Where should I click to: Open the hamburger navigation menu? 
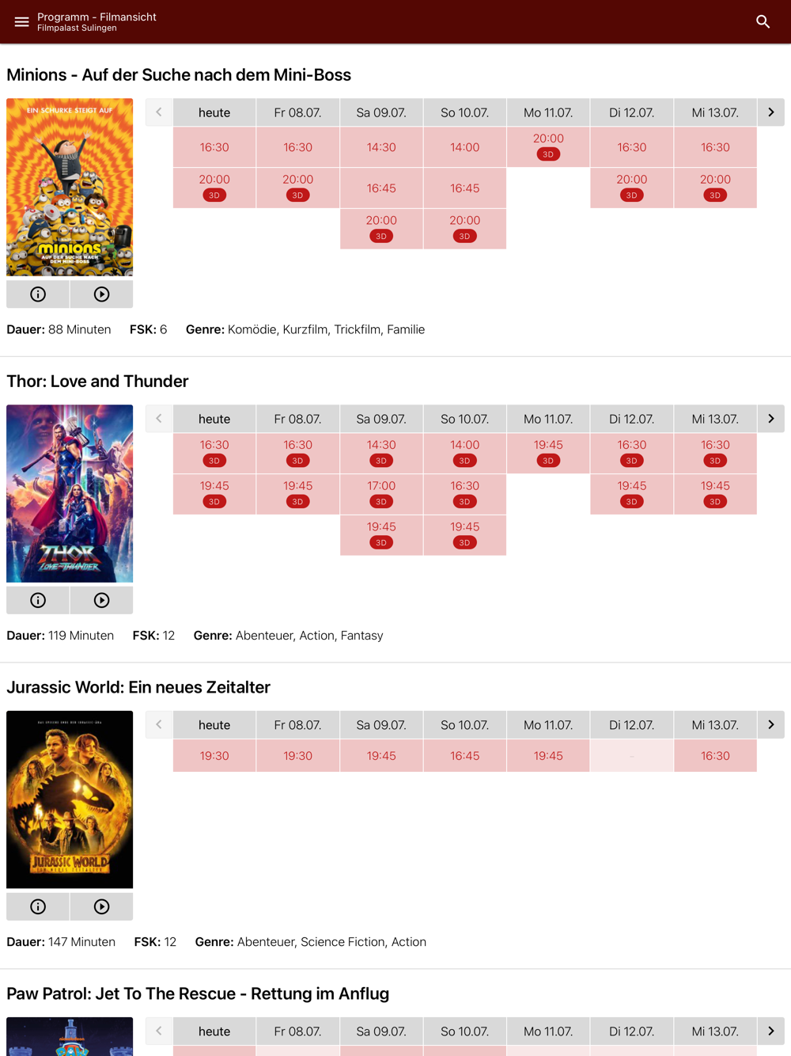point(21,21)
